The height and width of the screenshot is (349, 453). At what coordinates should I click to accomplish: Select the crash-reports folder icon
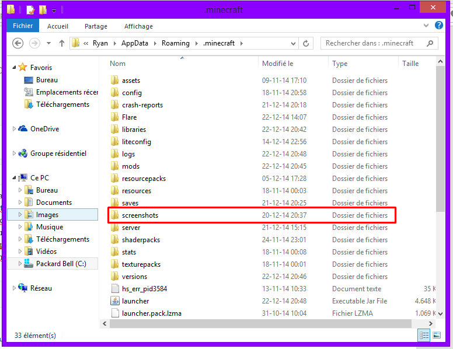click(115, 104)
